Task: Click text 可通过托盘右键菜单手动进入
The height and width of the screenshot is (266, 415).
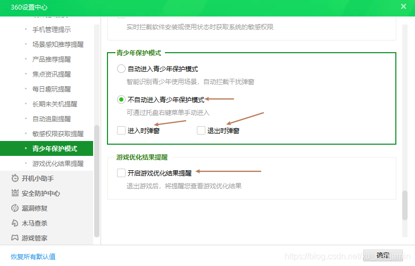Action: point(168,113)
